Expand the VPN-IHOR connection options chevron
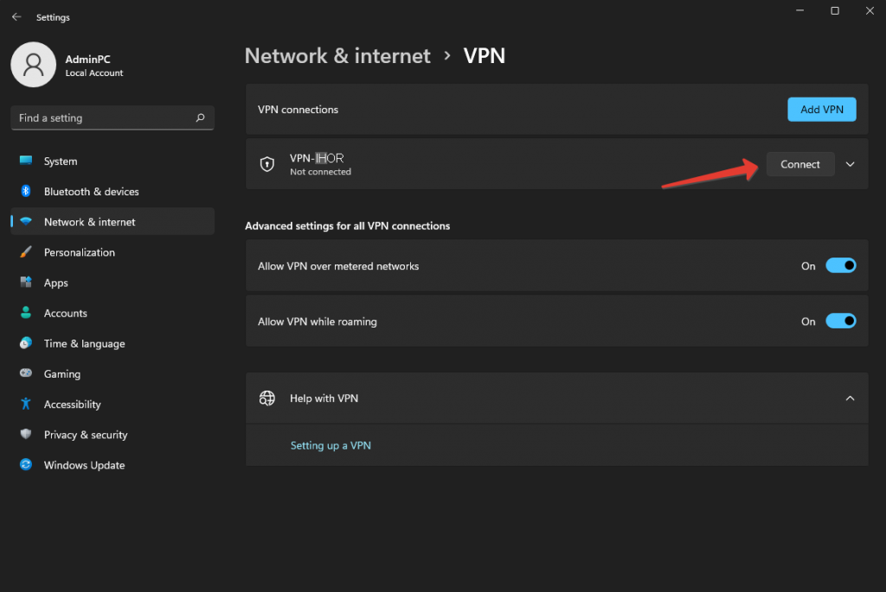This screenshot has width=886, height=592. 850,163
